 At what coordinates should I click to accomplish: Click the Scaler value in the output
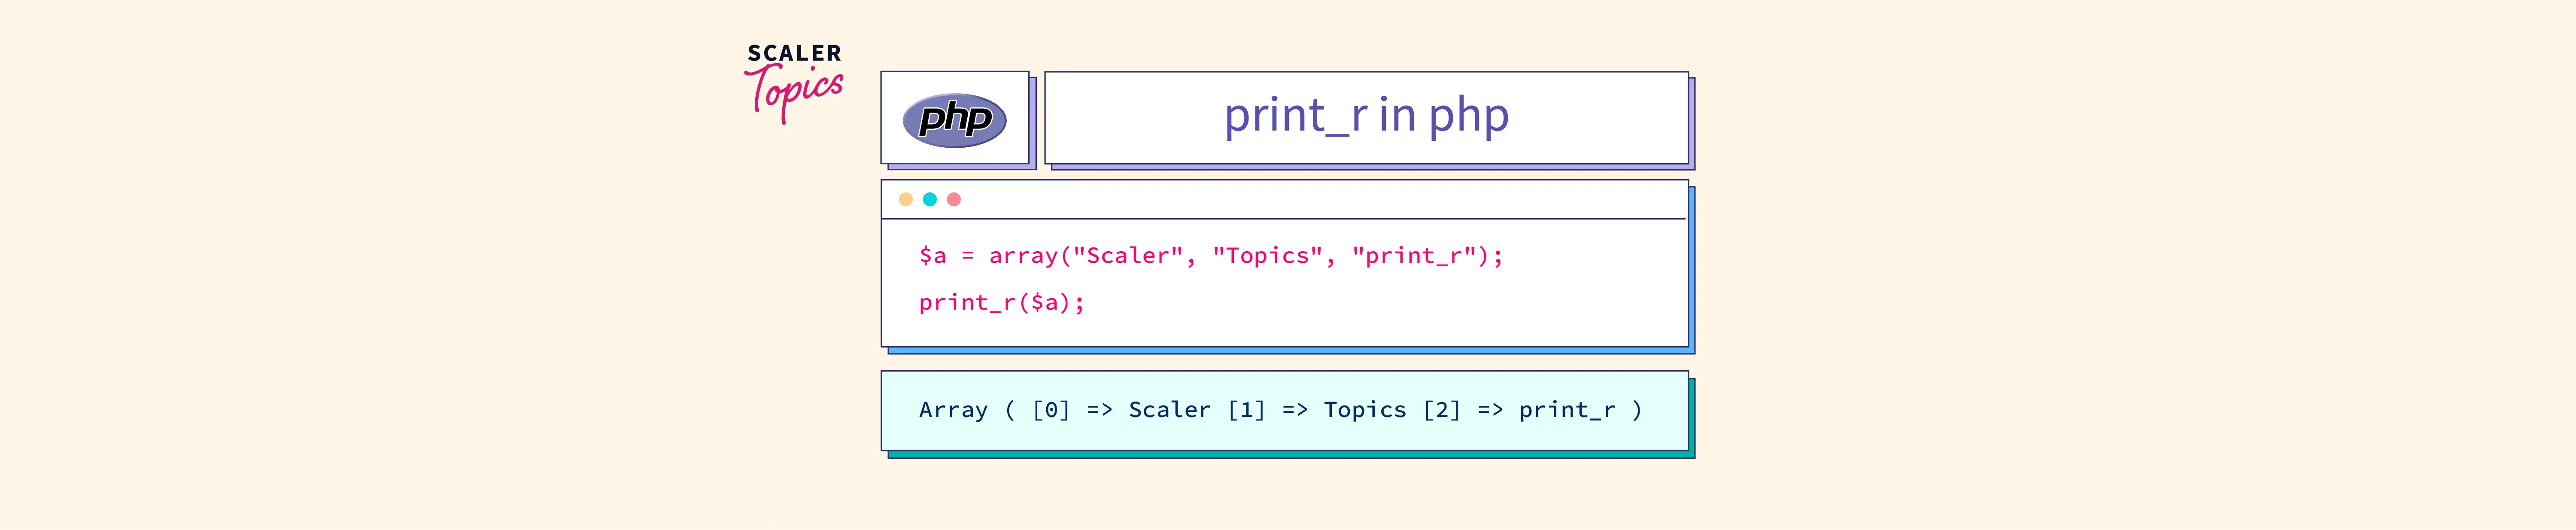pos(1169,410)
